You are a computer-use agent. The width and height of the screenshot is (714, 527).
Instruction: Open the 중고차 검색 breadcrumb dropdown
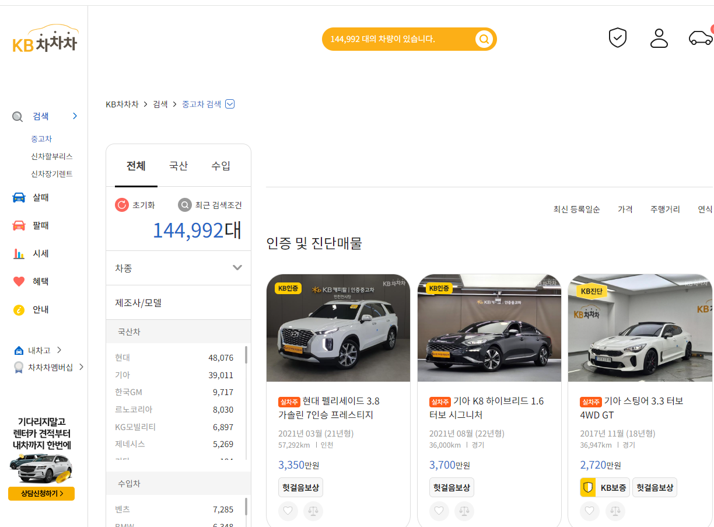coord(230,103)
